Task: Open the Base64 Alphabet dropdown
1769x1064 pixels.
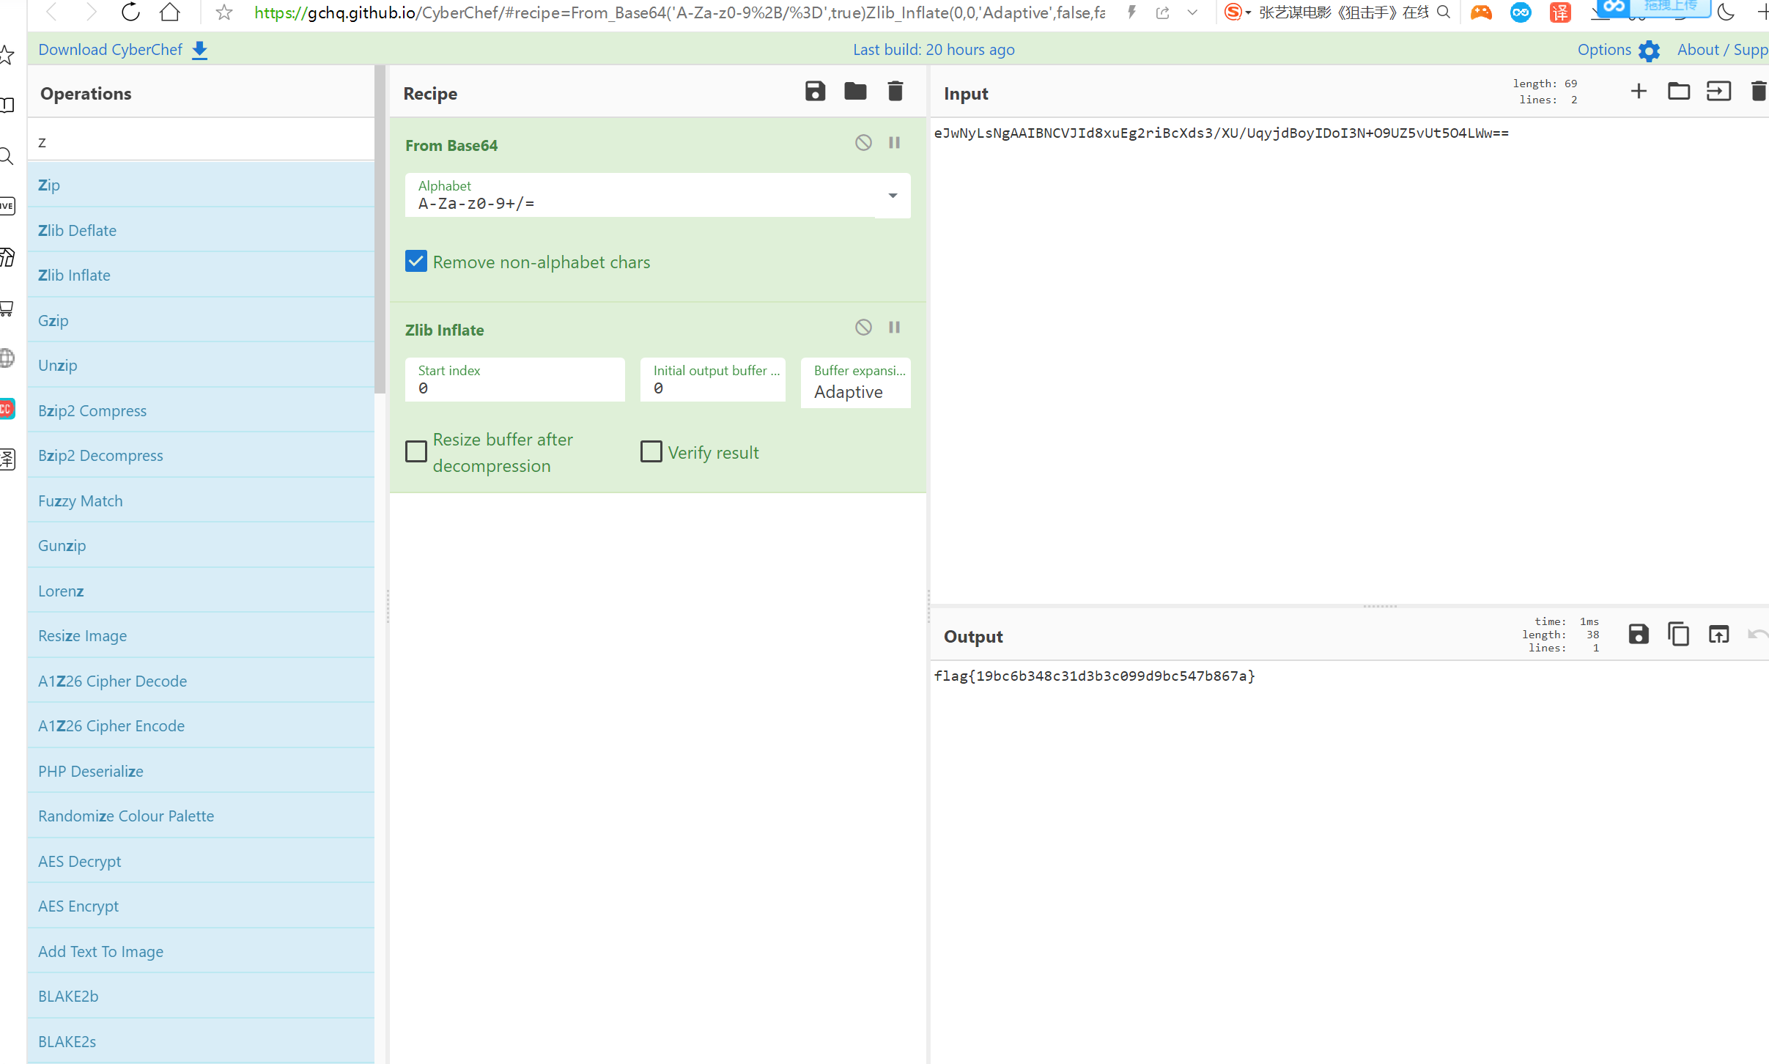Action: click(x=892, y=196)
